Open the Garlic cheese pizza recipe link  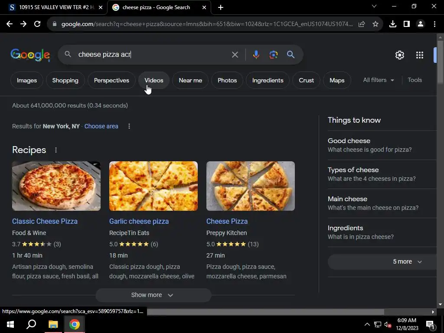tap(139, 222)
